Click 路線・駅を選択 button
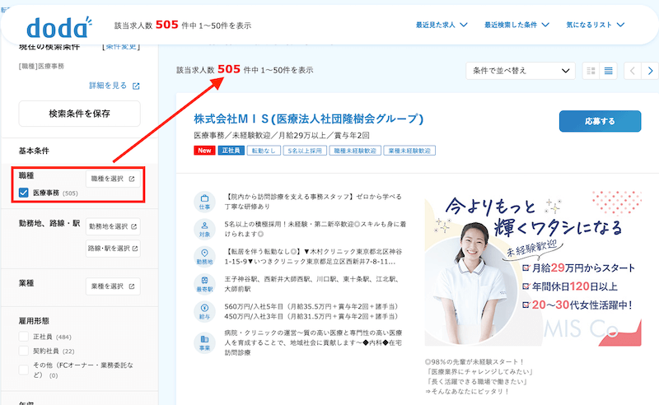 [x=113, y=249]
